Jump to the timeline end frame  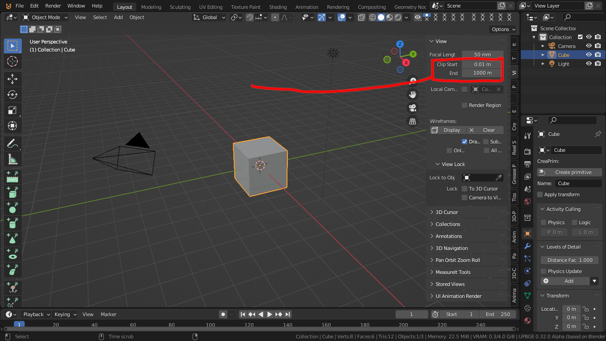point(287,314)
